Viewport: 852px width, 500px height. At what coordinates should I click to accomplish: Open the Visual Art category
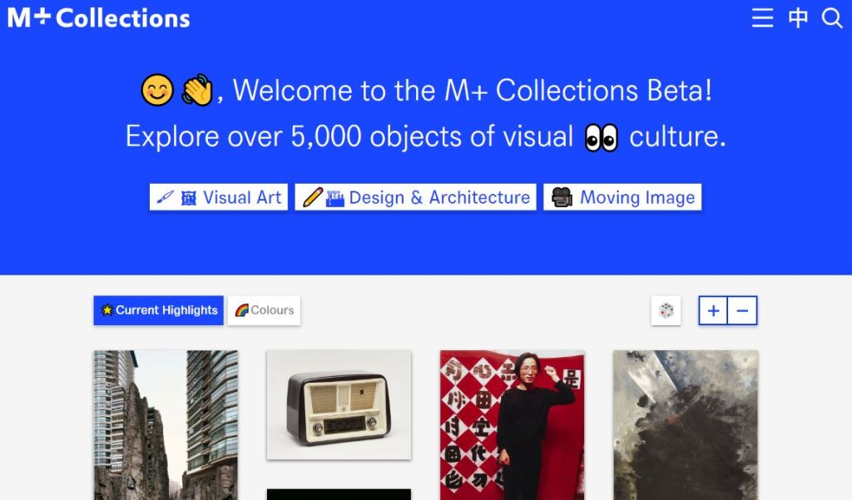[x=219, y=196]
